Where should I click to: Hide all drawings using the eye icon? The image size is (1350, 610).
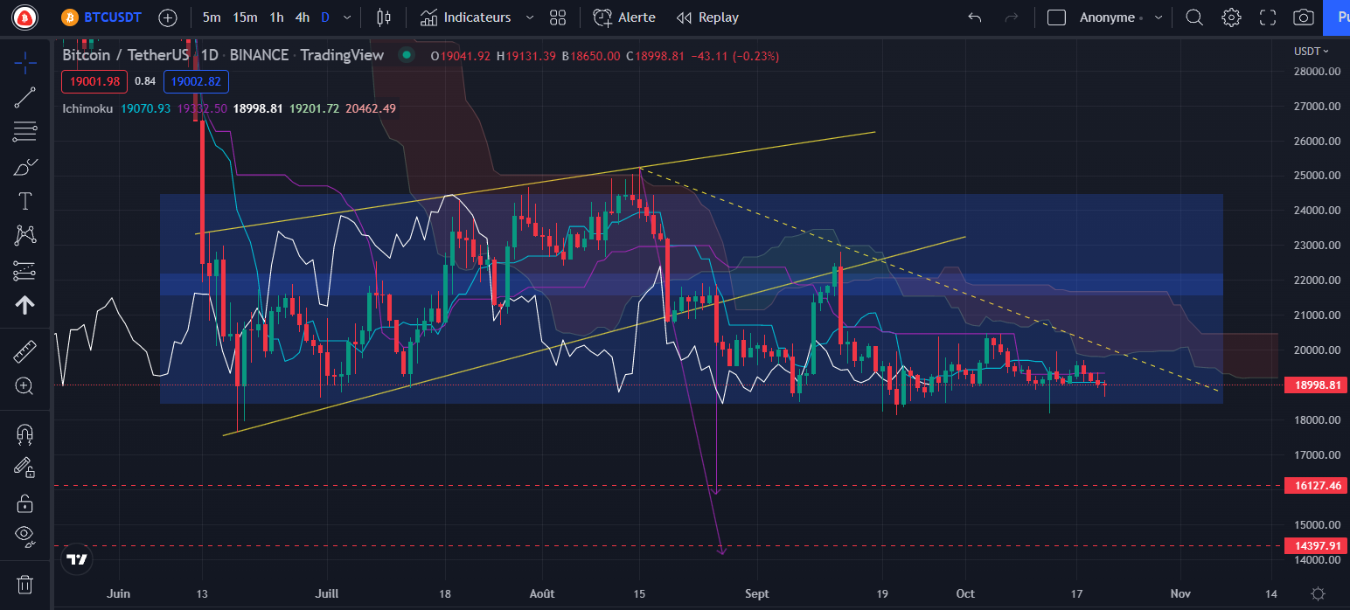(24, 536)
